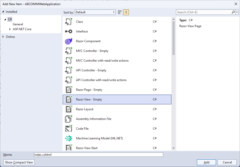Click the Razor Component purple icon

[69, 41]
